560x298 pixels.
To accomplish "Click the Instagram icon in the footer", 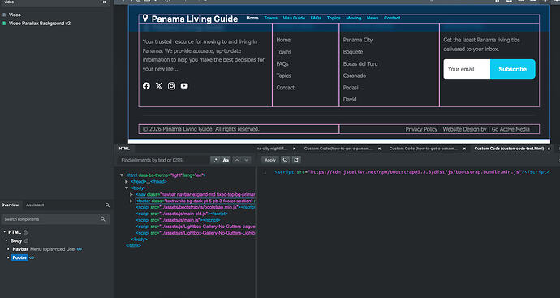I will coord(171,86).
